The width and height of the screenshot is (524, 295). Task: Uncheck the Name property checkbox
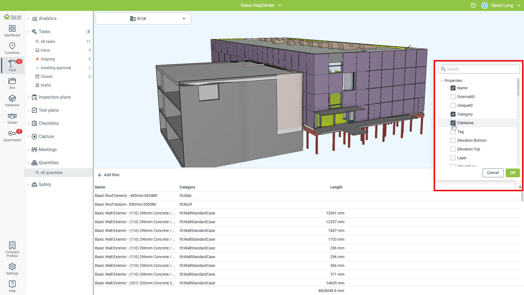pyautogui.click(x=453, y=88)
